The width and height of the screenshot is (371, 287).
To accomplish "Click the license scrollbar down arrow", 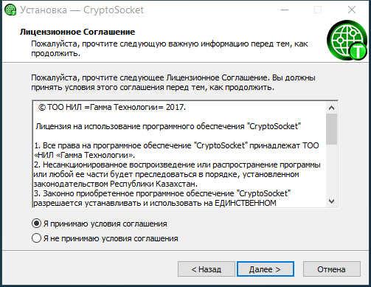I will [x=332, y=201].
